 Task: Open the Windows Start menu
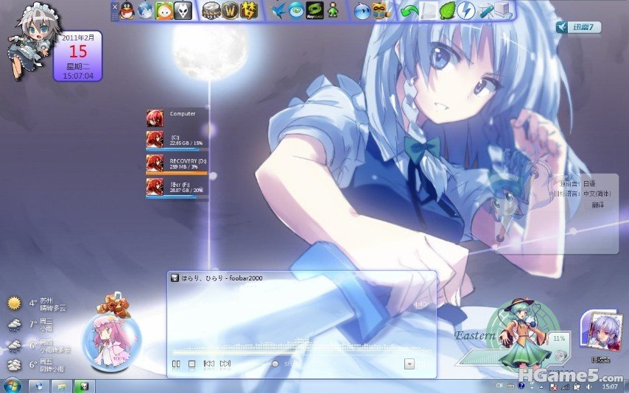[x=13, y=386]
